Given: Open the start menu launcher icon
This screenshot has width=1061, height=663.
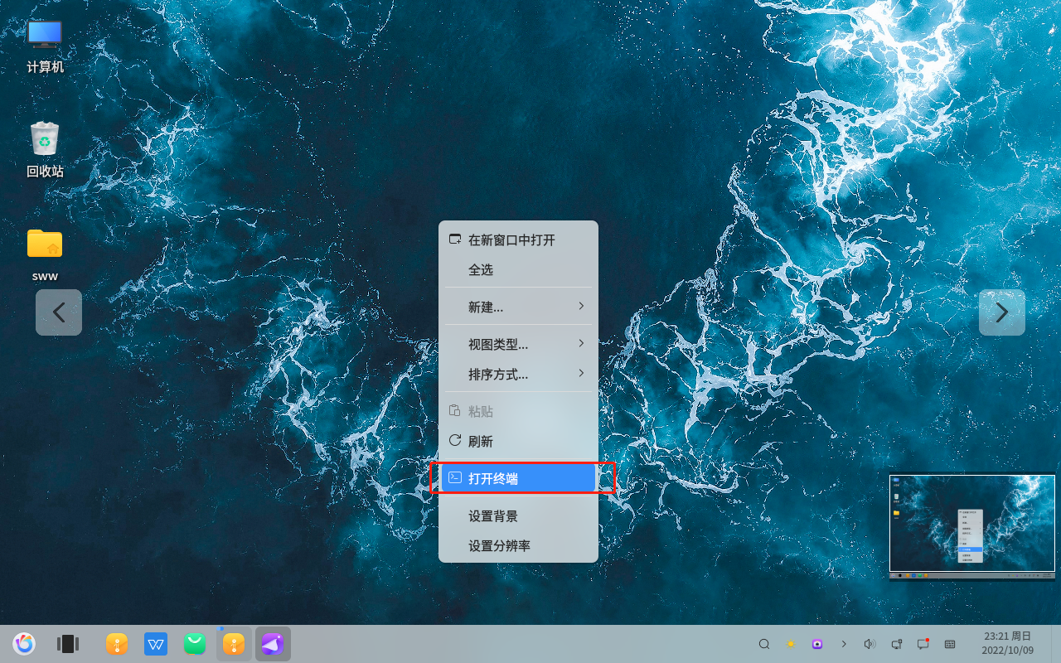Looking at the screenshot, I should (x=24, y=643).
